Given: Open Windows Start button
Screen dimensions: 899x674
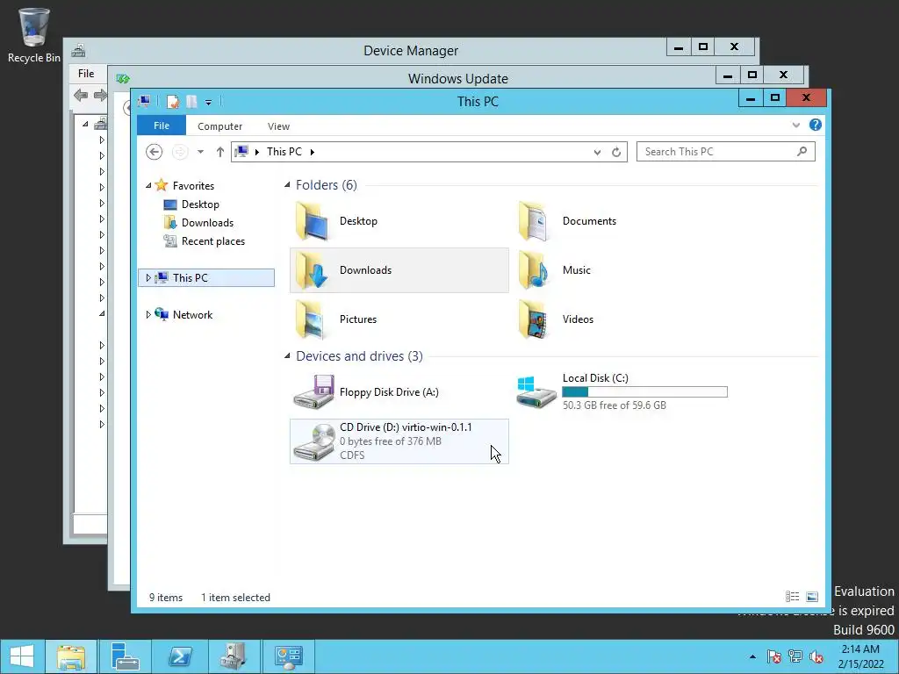Looking at the screenshot, I should click(x=22, y=656).
